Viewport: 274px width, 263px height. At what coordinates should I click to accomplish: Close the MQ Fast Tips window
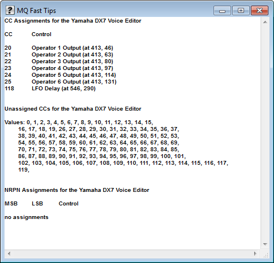pos(259,11)
